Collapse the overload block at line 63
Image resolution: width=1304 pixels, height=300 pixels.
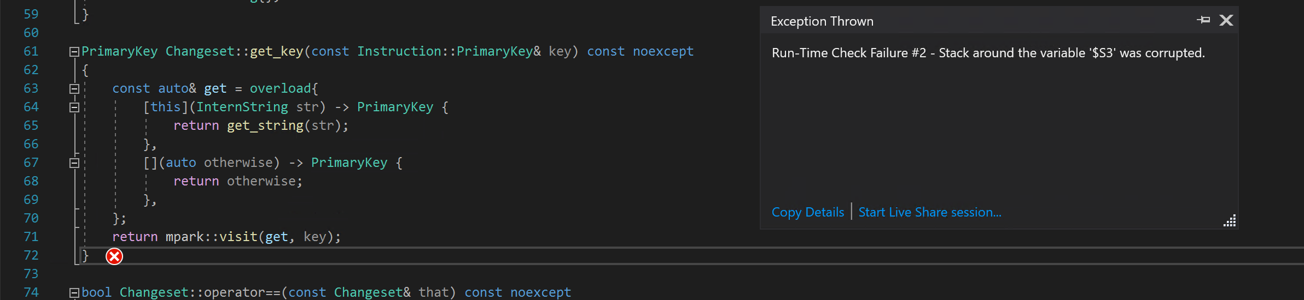[x=74, y=89]
